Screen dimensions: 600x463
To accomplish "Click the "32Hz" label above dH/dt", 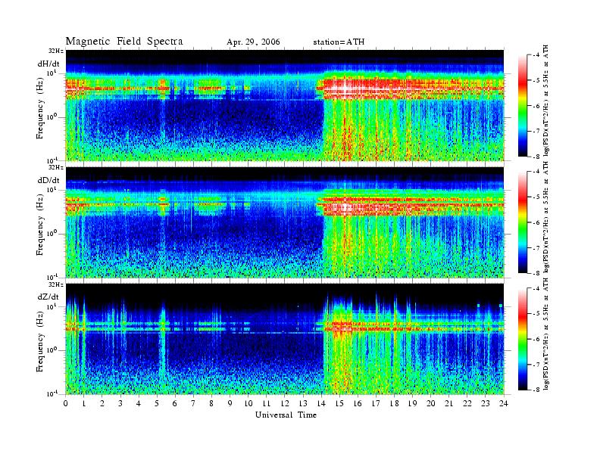I will (56, 51).
